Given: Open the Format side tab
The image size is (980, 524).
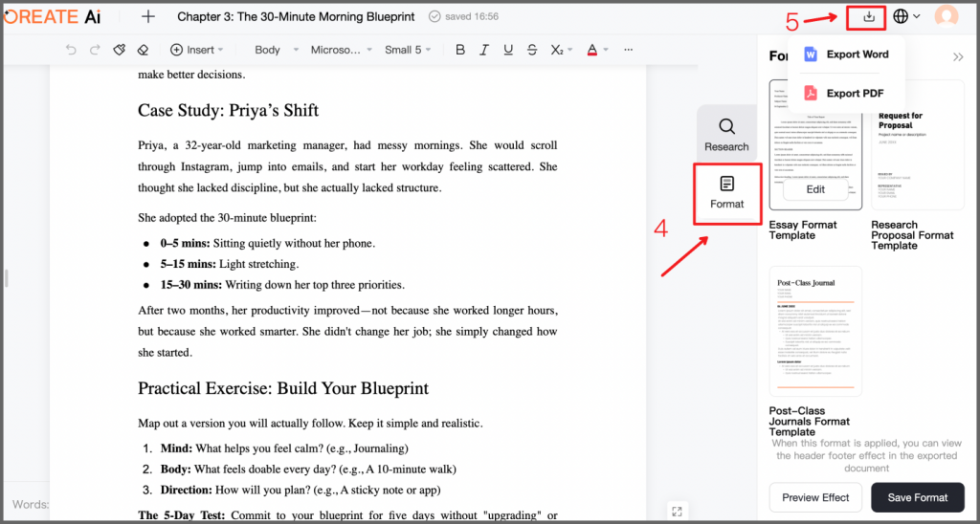Looking at the screenshot, I should click(727, 193).
